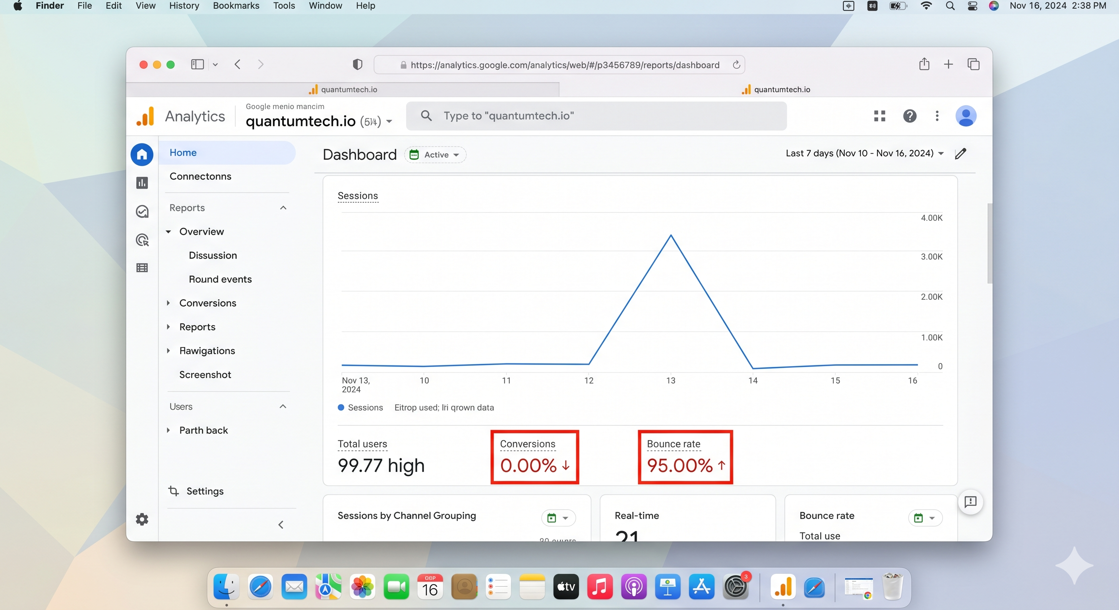This screenshot has width=1119, height=610.
Task: Open the Reports bar chart rail icon
Action: [x=142, y=183]
